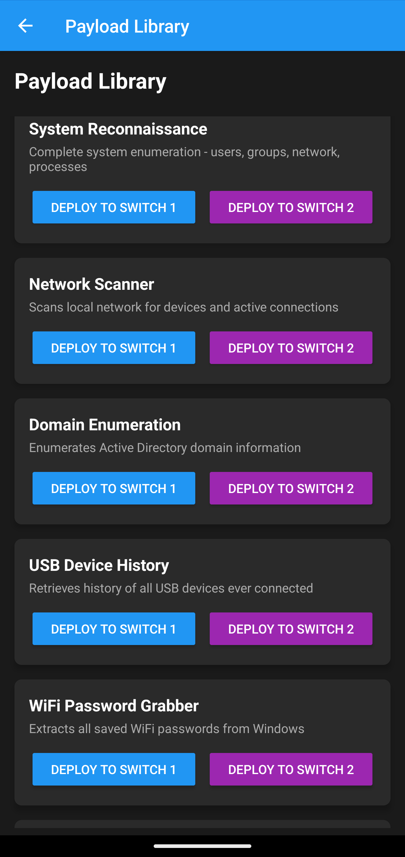Select the Network Scanner card title
This screenshot has width=405, height=857.
point(91,284)
